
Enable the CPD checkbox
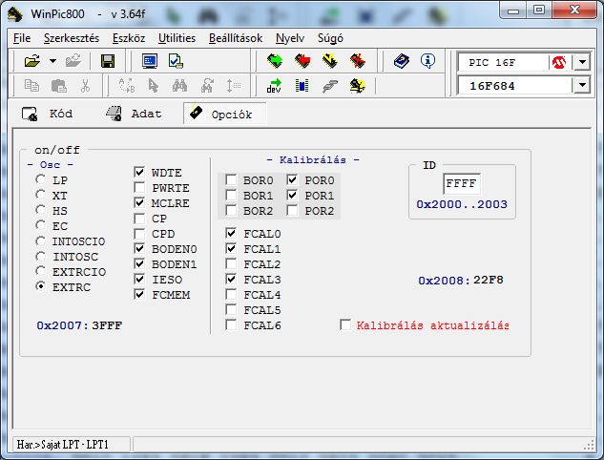coord(139,234)
